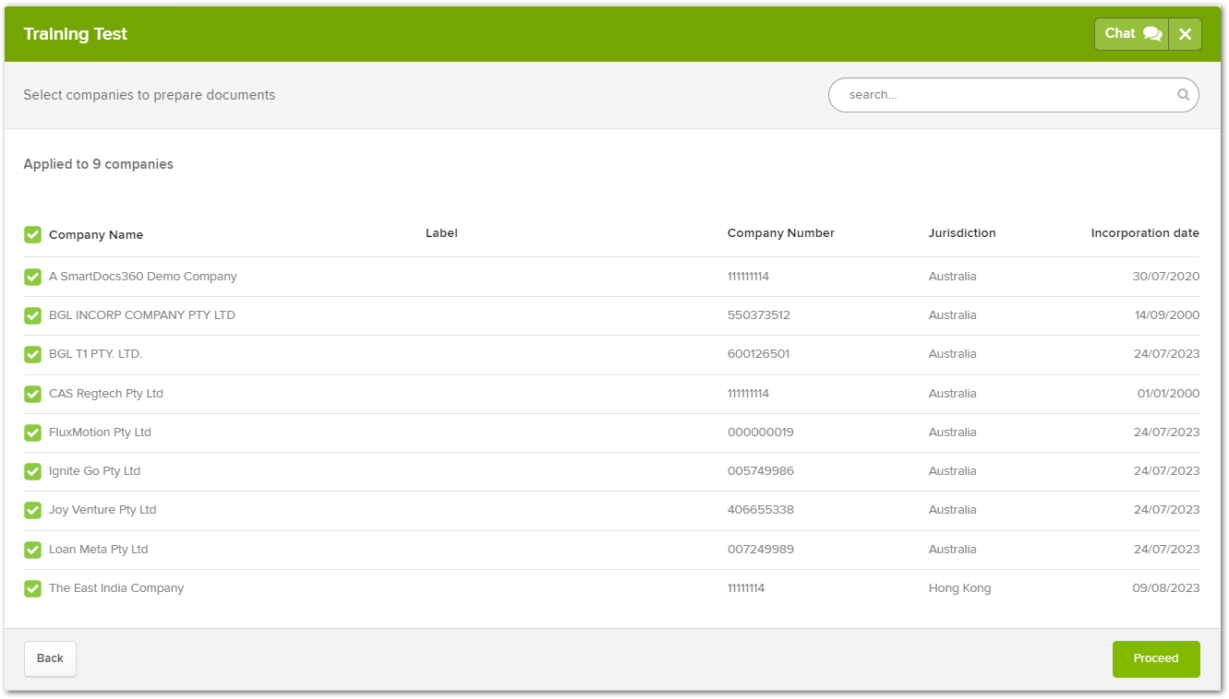Select the CAS Regtech Pty Ltd name

click(106, 394)
